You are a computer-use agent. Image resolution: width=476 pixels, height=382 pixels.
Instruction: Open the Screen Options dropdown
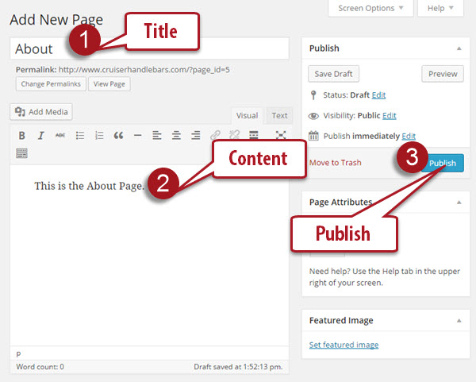click(x=370, y=8)
